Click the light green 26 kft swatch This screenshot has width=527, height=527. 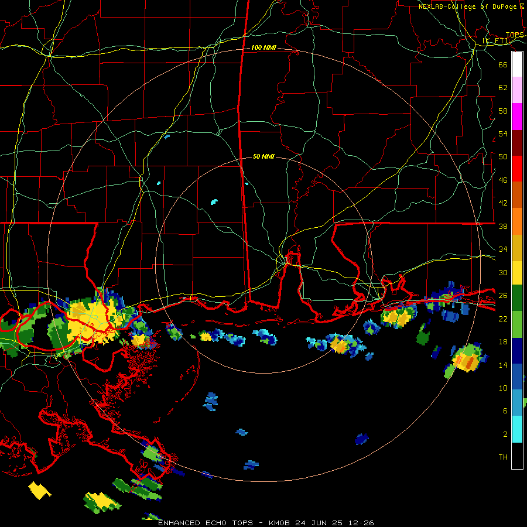[x=517, y=324]
